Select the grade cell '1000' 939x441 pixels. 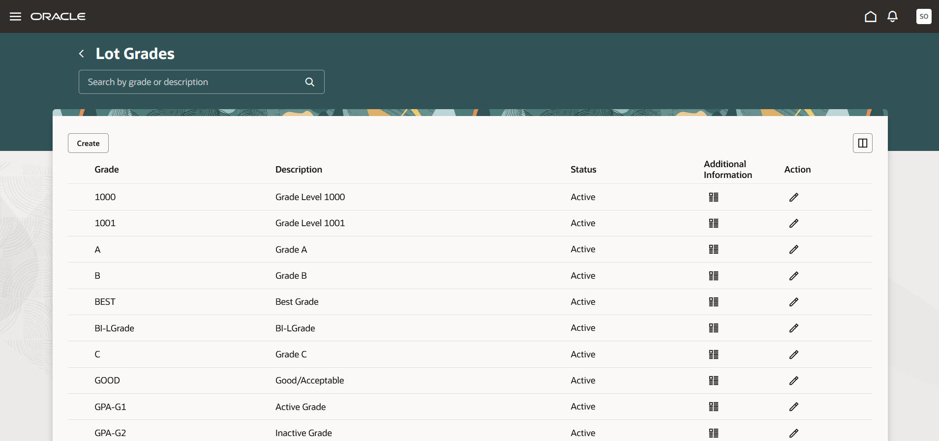click(105, 197)
